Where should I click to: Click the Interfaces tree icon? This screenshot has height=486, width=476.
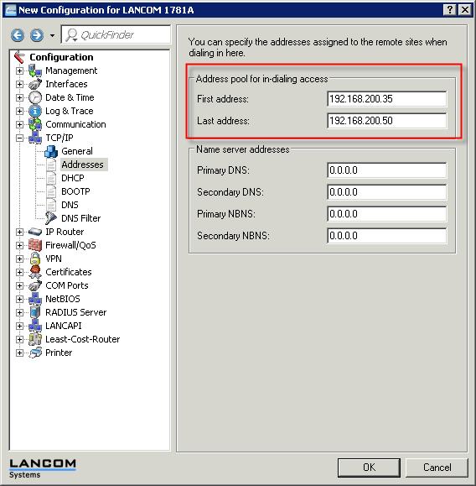coord(35,84)
